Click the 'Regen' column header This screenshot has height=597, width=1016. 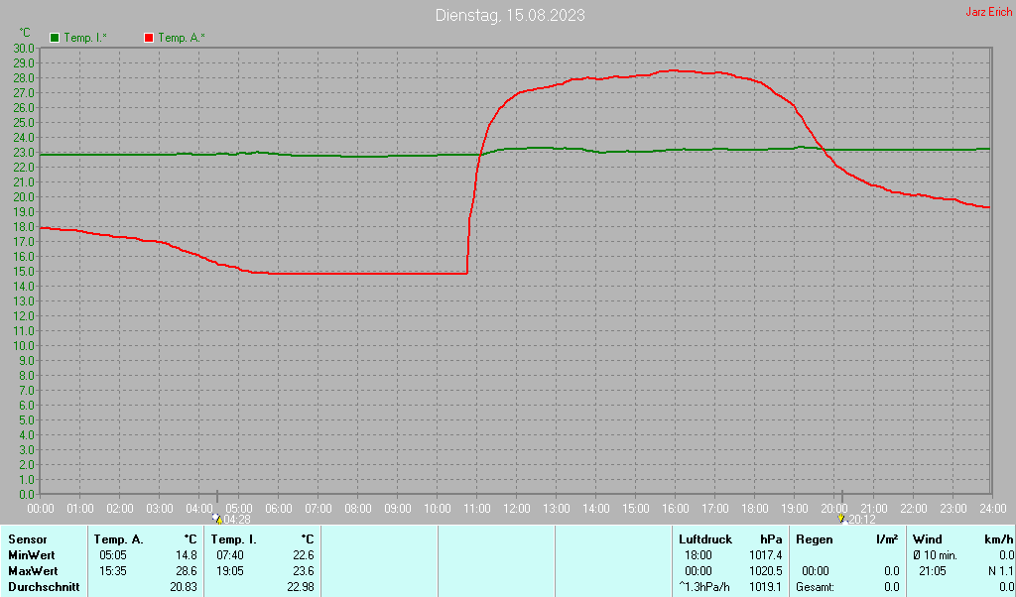click(x=815, y=539)
